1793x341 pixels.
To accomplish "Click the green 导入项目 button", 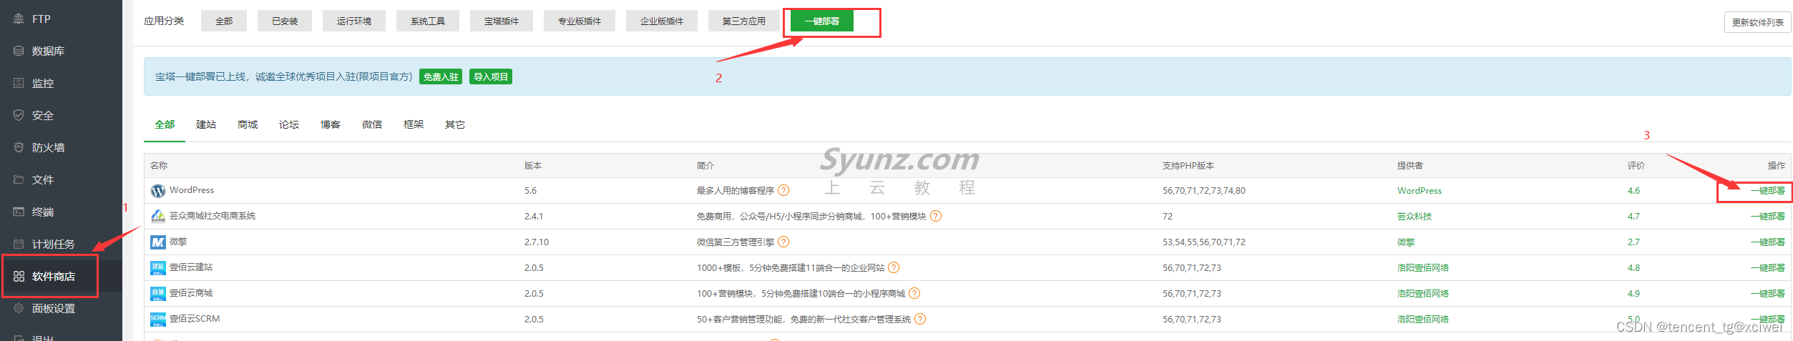I will (491, 77).
